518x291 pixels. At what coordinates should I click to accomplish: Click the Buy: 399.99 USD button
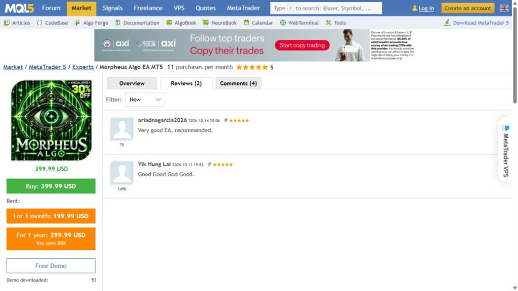point(51,186)
